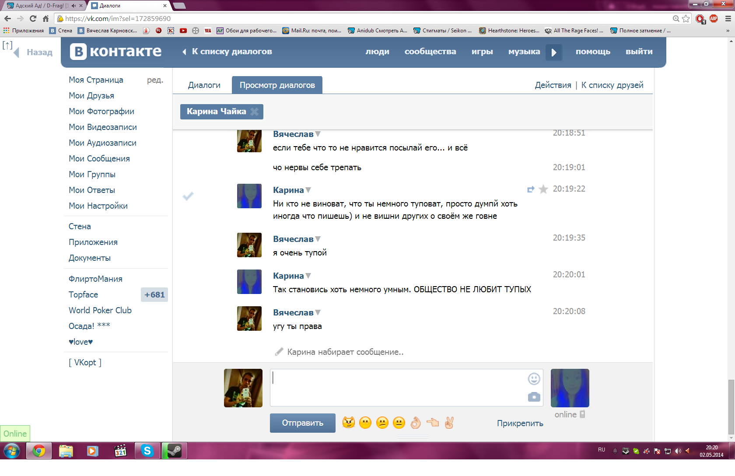Click the music play button in header
This screenshot has width=735, height=476.
pyautogui.click(x=554, y=52)
